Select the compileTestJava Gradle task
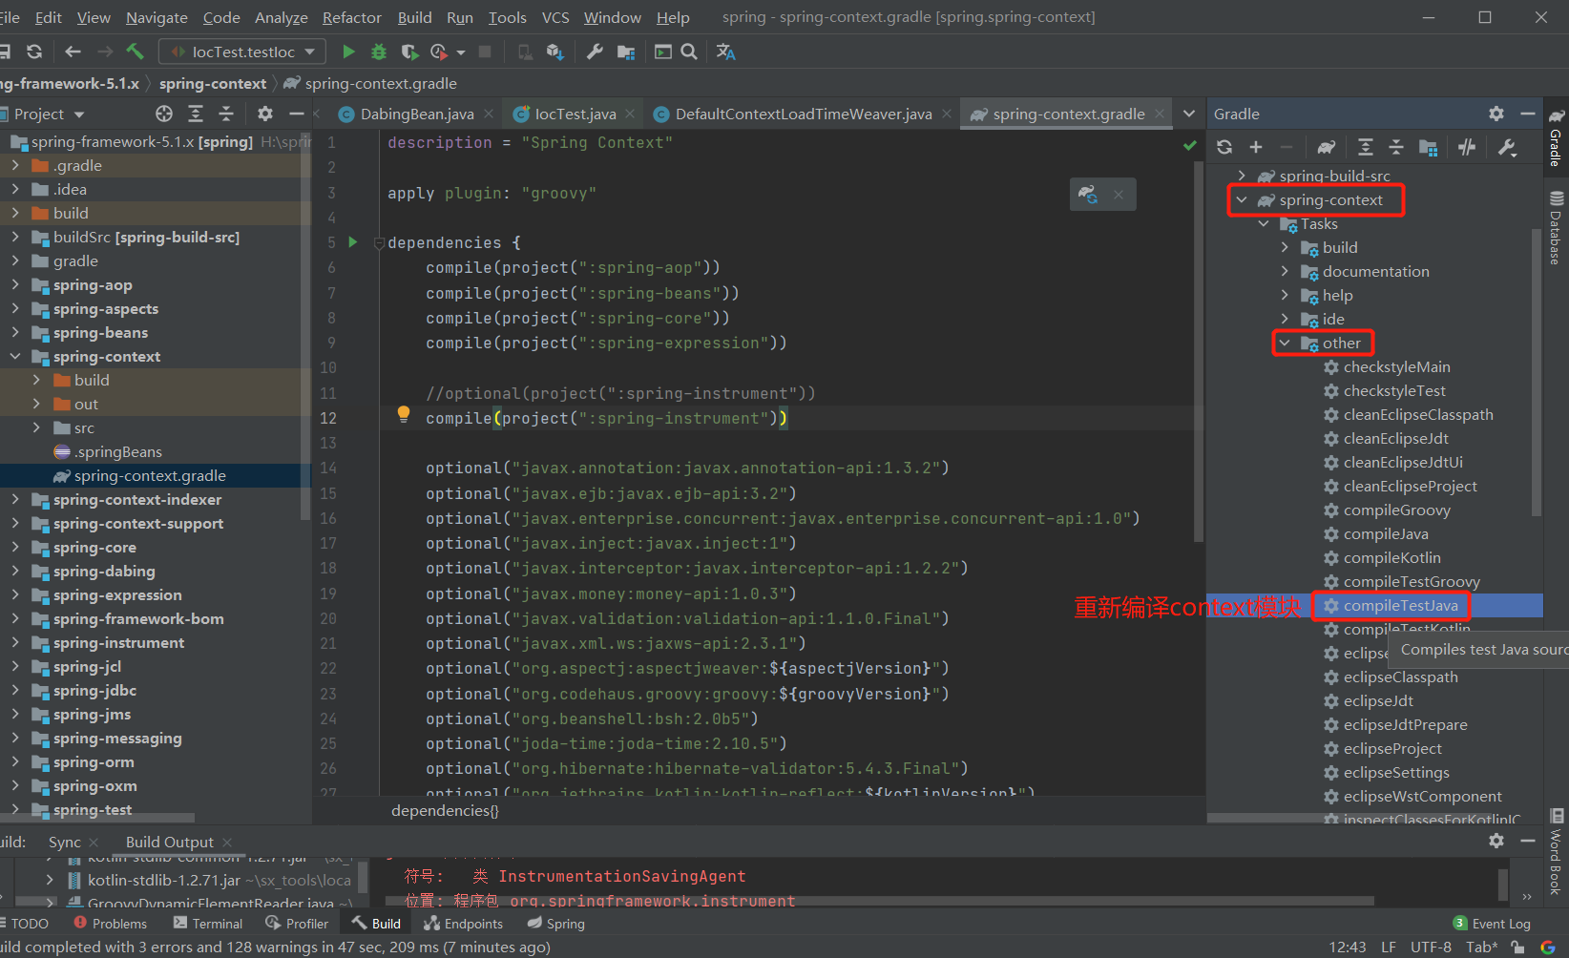 1400,605
